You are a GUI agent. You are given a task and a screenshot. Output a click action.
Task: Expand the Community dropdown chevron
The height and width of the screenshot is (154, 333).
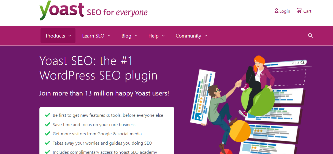click(x=206, y=36)
